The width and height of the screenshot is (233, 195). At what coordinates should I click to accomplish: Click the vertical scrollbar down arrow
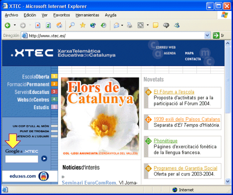click(228, 181)
